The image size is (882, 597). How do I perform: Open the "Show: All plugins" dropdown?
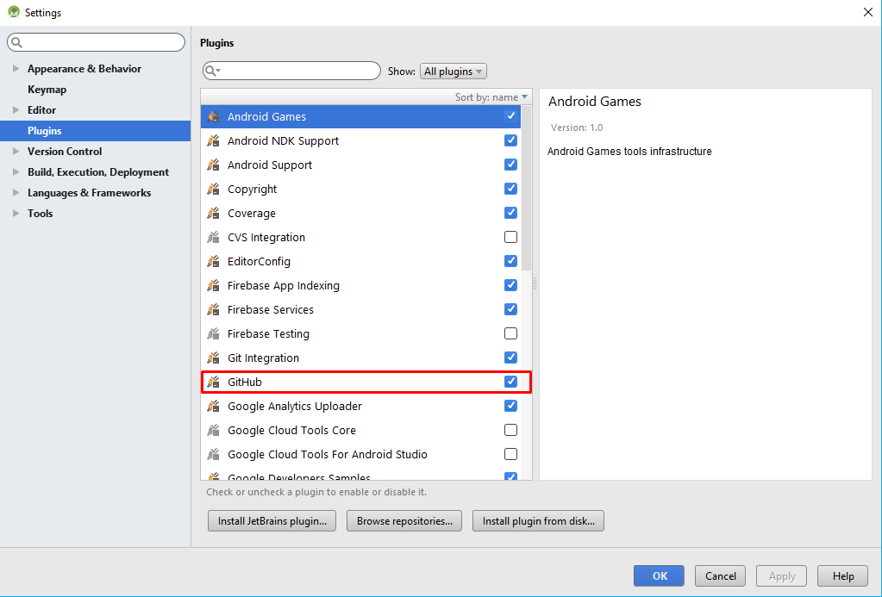453,71
